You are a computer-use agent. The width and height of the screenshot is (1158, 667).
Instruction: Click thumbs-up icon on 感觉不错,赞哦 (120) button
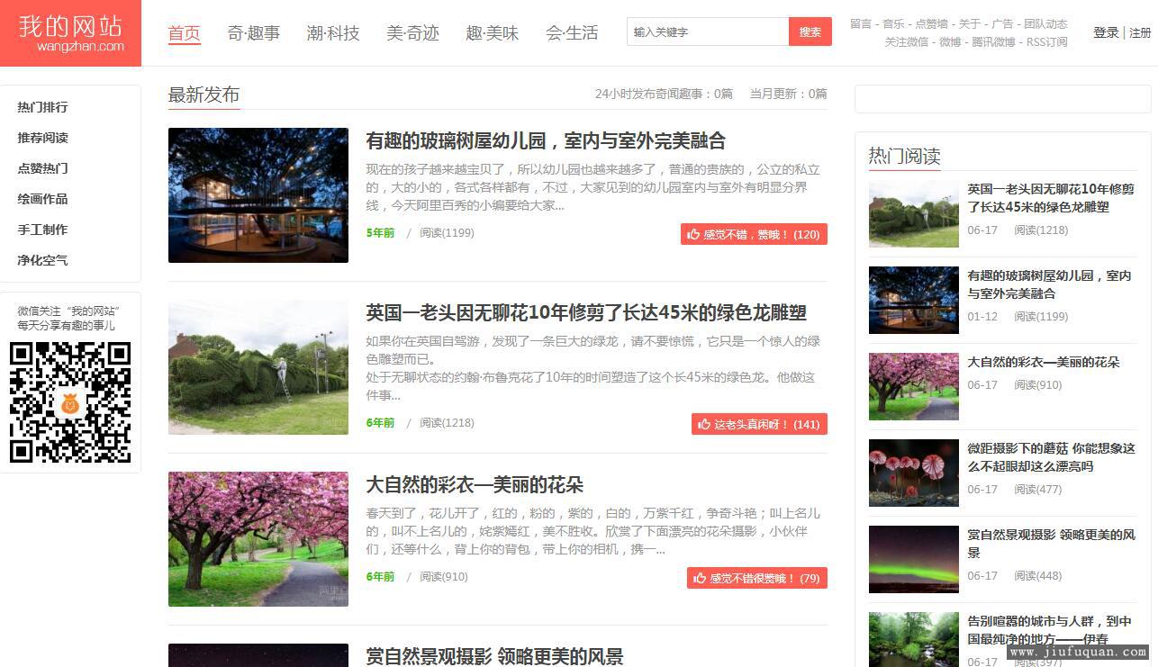pos(693,234)
